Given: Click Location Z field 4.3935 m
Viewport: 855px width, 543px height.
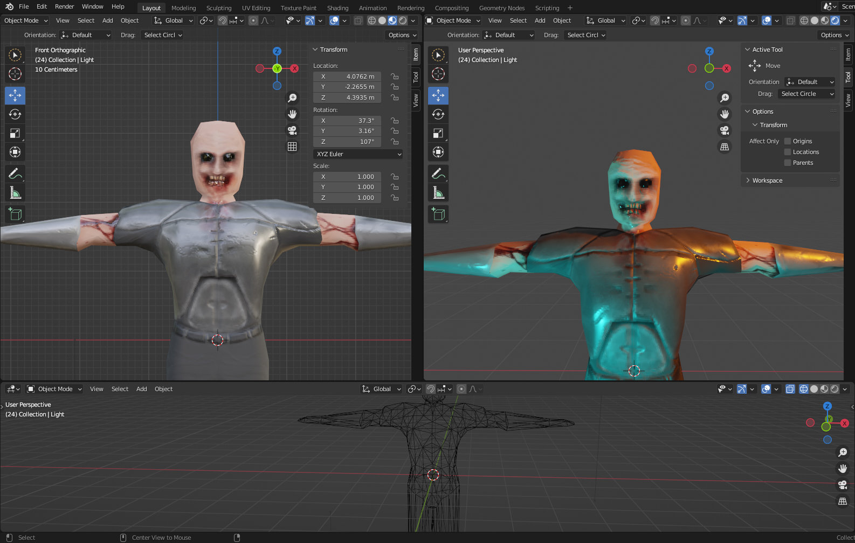Looking at the screenshot, I should (347, 98).
